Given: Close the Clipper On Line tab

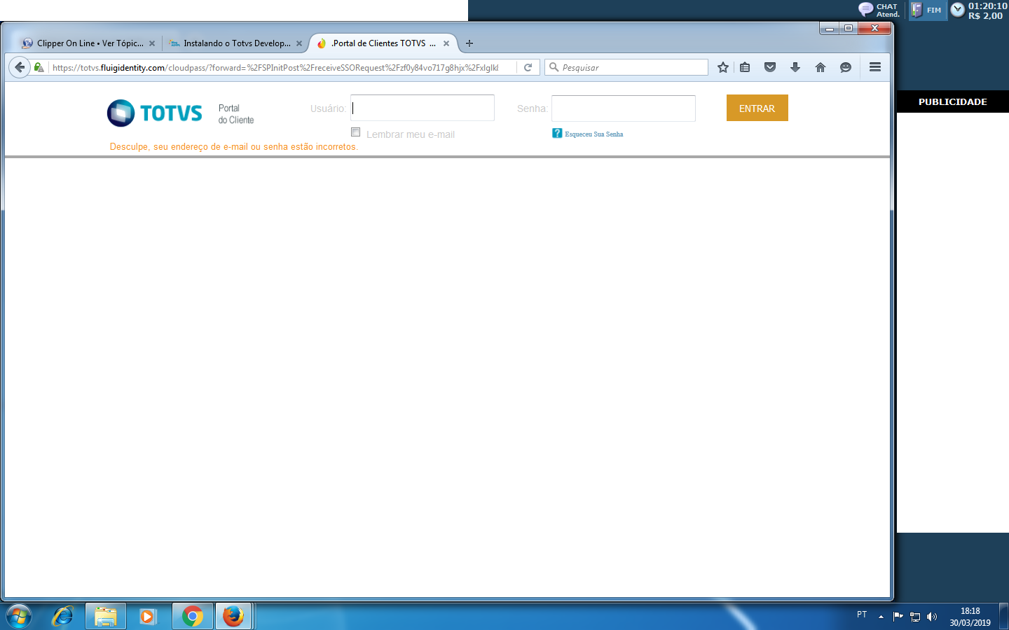Looking at the screenshot, I should coord(152,43).
